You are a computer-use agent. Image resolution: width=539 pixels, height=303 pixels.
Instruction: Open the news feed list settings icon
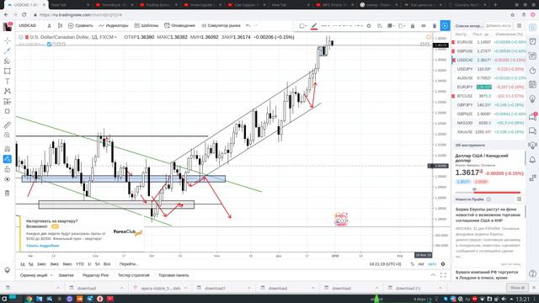tap(519, 199)
